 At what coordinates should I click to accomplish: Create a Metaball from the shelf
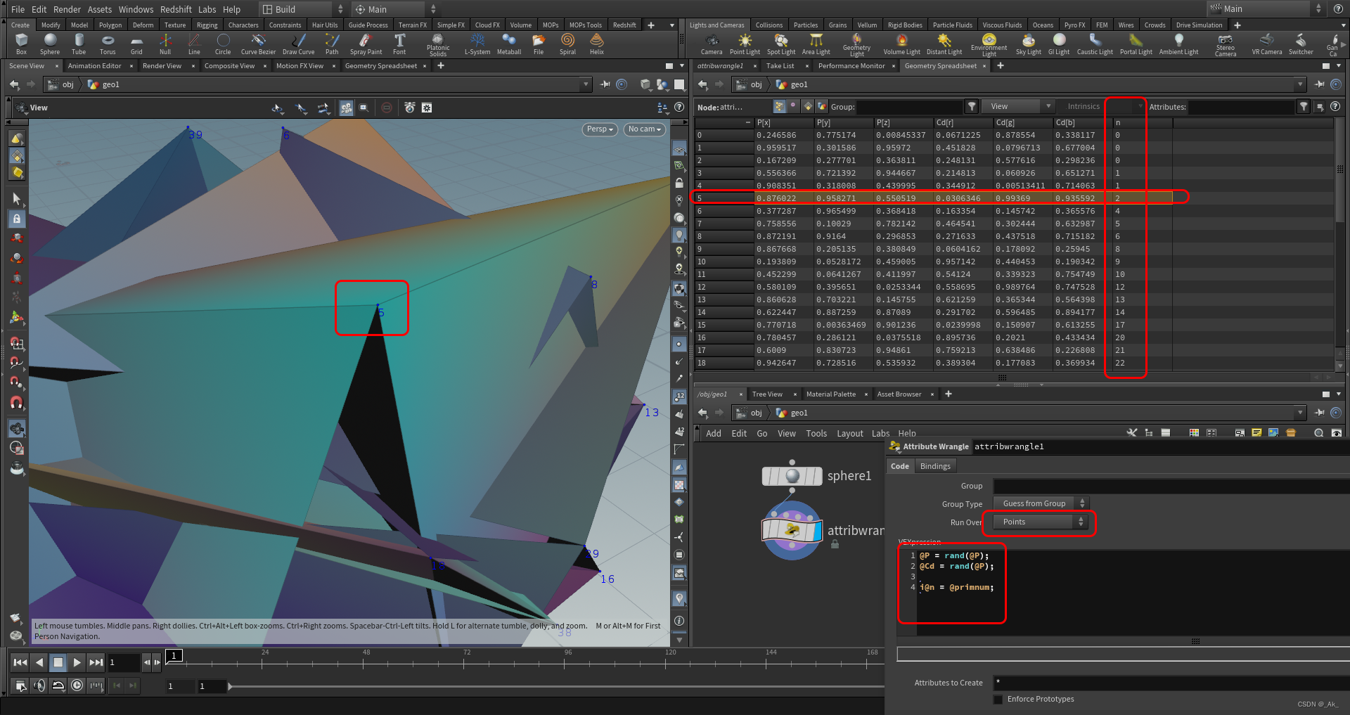(509, 44)
